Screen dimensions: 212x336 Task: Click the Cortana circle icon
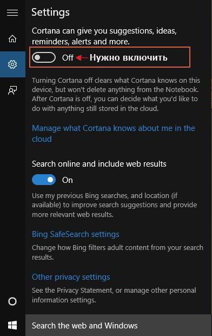(x=12, y=301)
